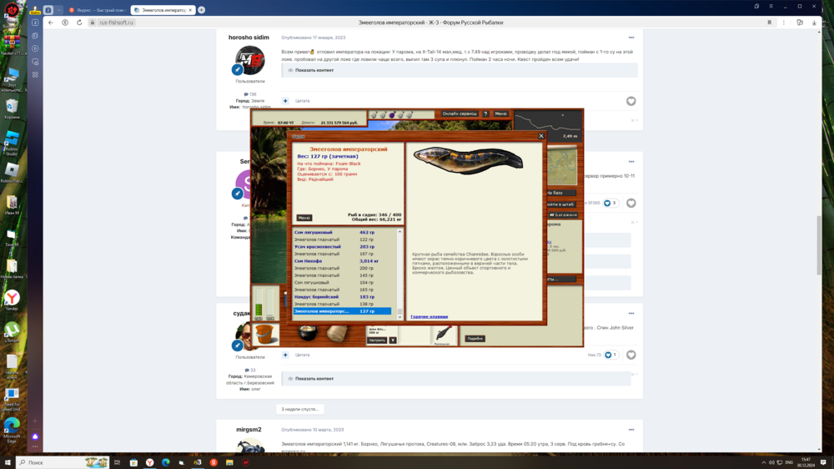The image size is (834, 469).
Task: Select the Змееголов императорский browser tab
Action: (161, 10)
